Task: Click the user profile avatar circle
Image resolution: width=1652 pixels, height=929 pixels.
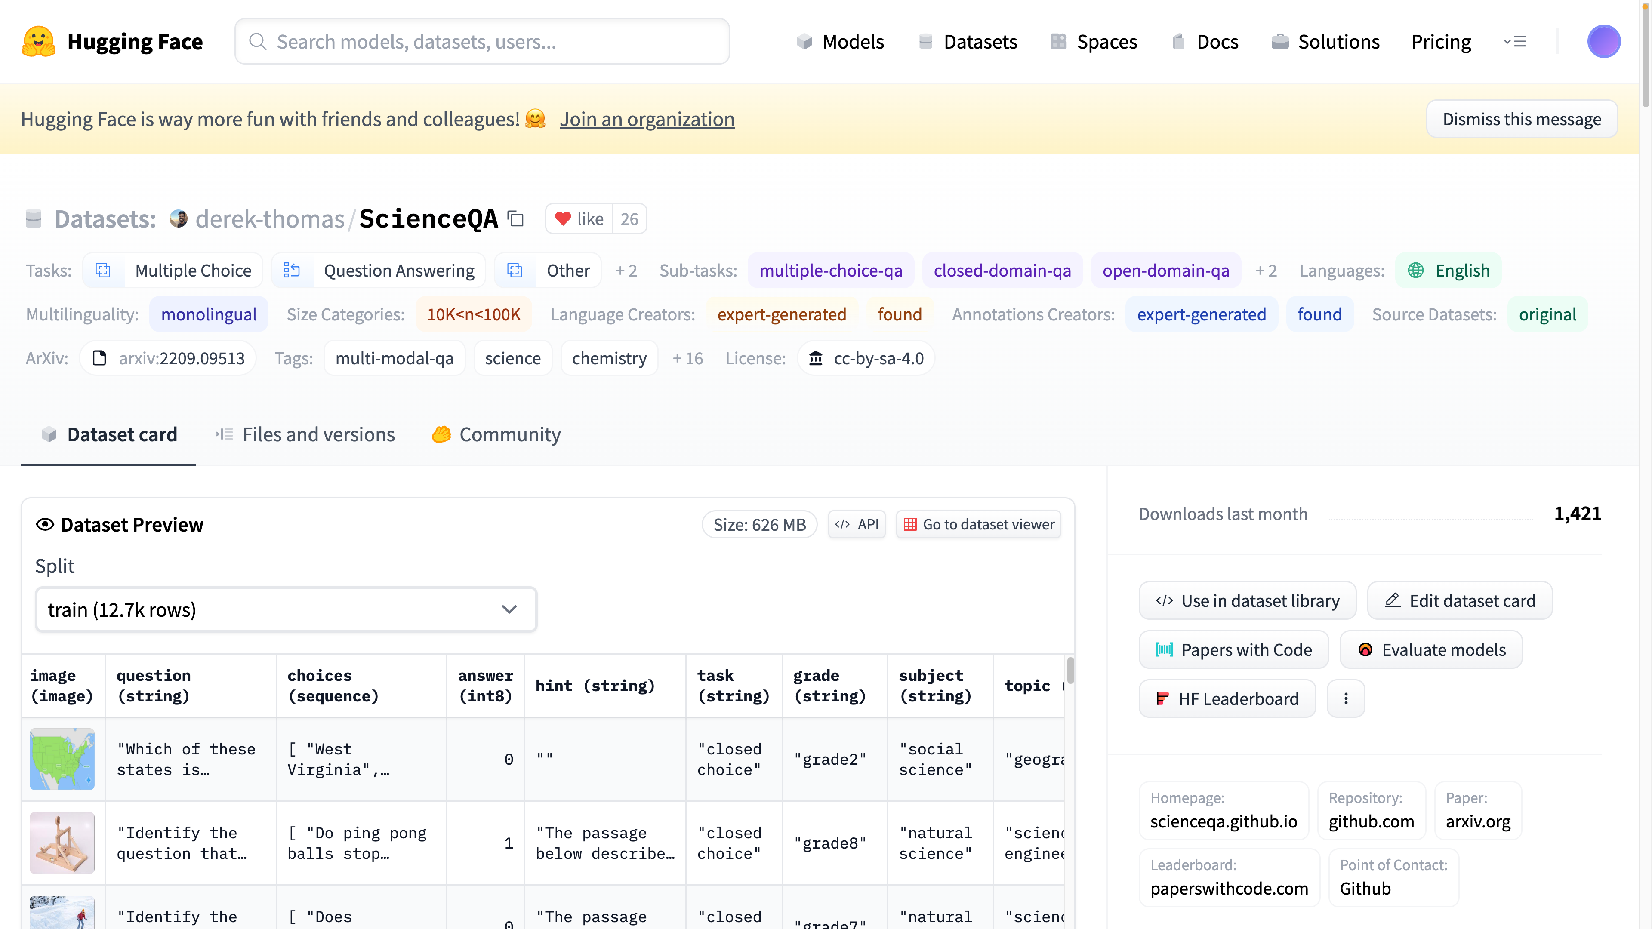Action: pyautogui.click(x=1603, y=42)
